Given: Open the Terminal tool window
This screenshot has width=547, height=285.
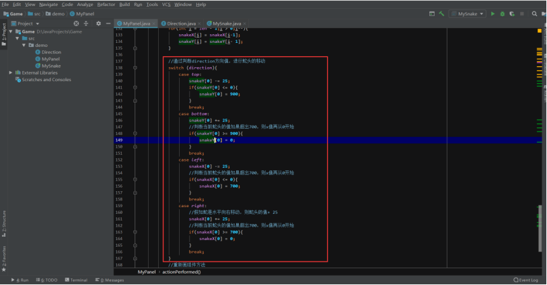Looking at the screenshot, I should click(76, 280).
